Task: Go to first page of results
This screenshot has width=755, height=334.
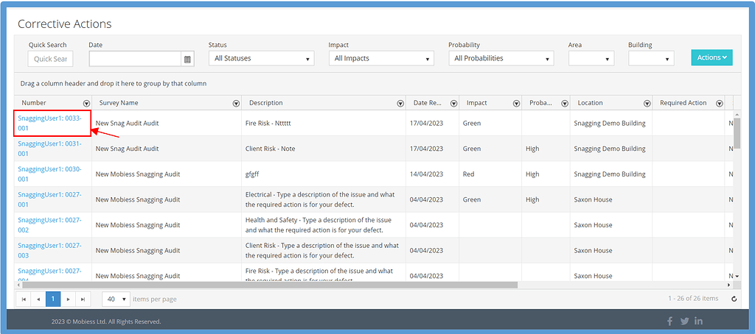Action: tap(24, 299)
